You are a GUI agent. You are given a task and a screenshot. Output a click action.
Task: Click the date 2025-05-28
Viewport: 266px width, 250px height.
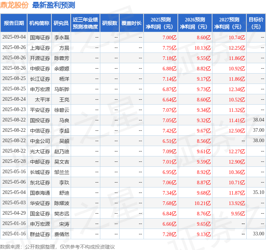14,161
